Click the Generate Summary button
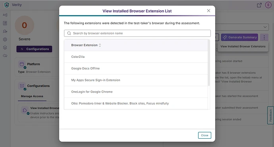This screenshot has width=274, height=147. tap(239, 37)
